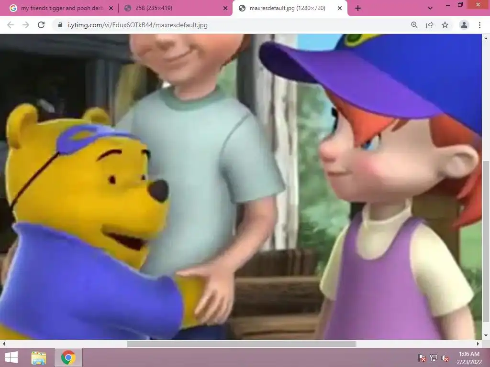This screenshot has height=367, width=490.
Task: View site info via the lock icon
Action: (60, 25)
